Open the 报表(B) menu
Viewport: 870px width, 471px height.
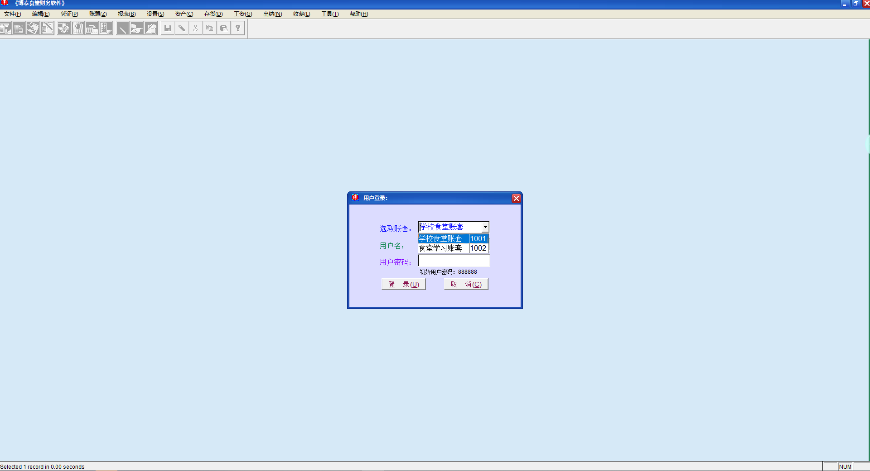(127, 14)
